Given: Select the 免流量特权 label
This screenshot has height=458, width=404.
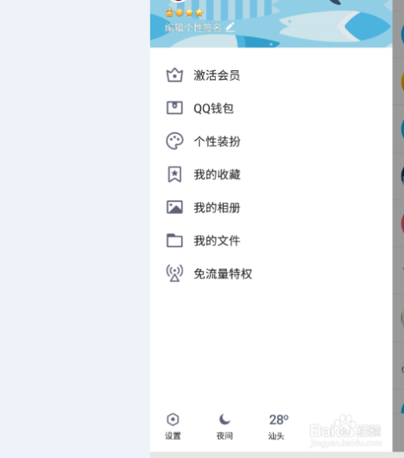Looking at the screenshot, I should [223, 274].
